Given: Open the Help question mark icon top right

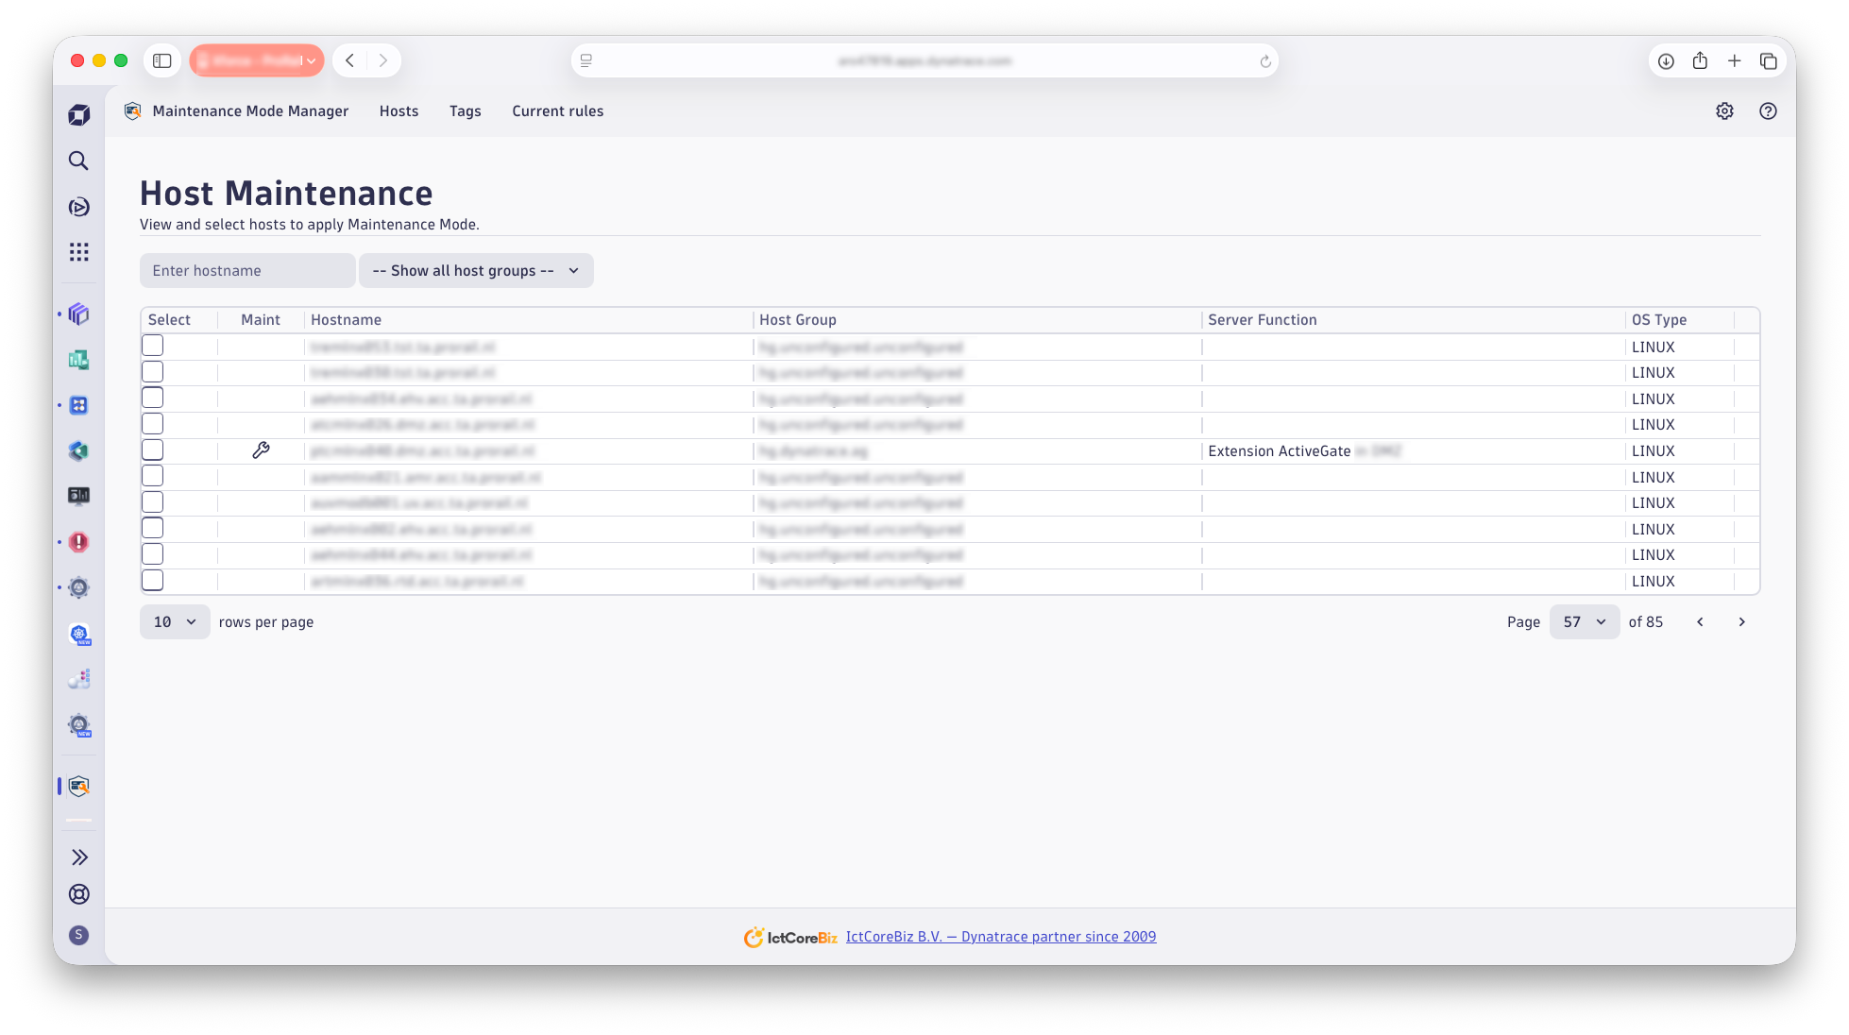Looking at the screenshot, I should (x=1768, y=110).
